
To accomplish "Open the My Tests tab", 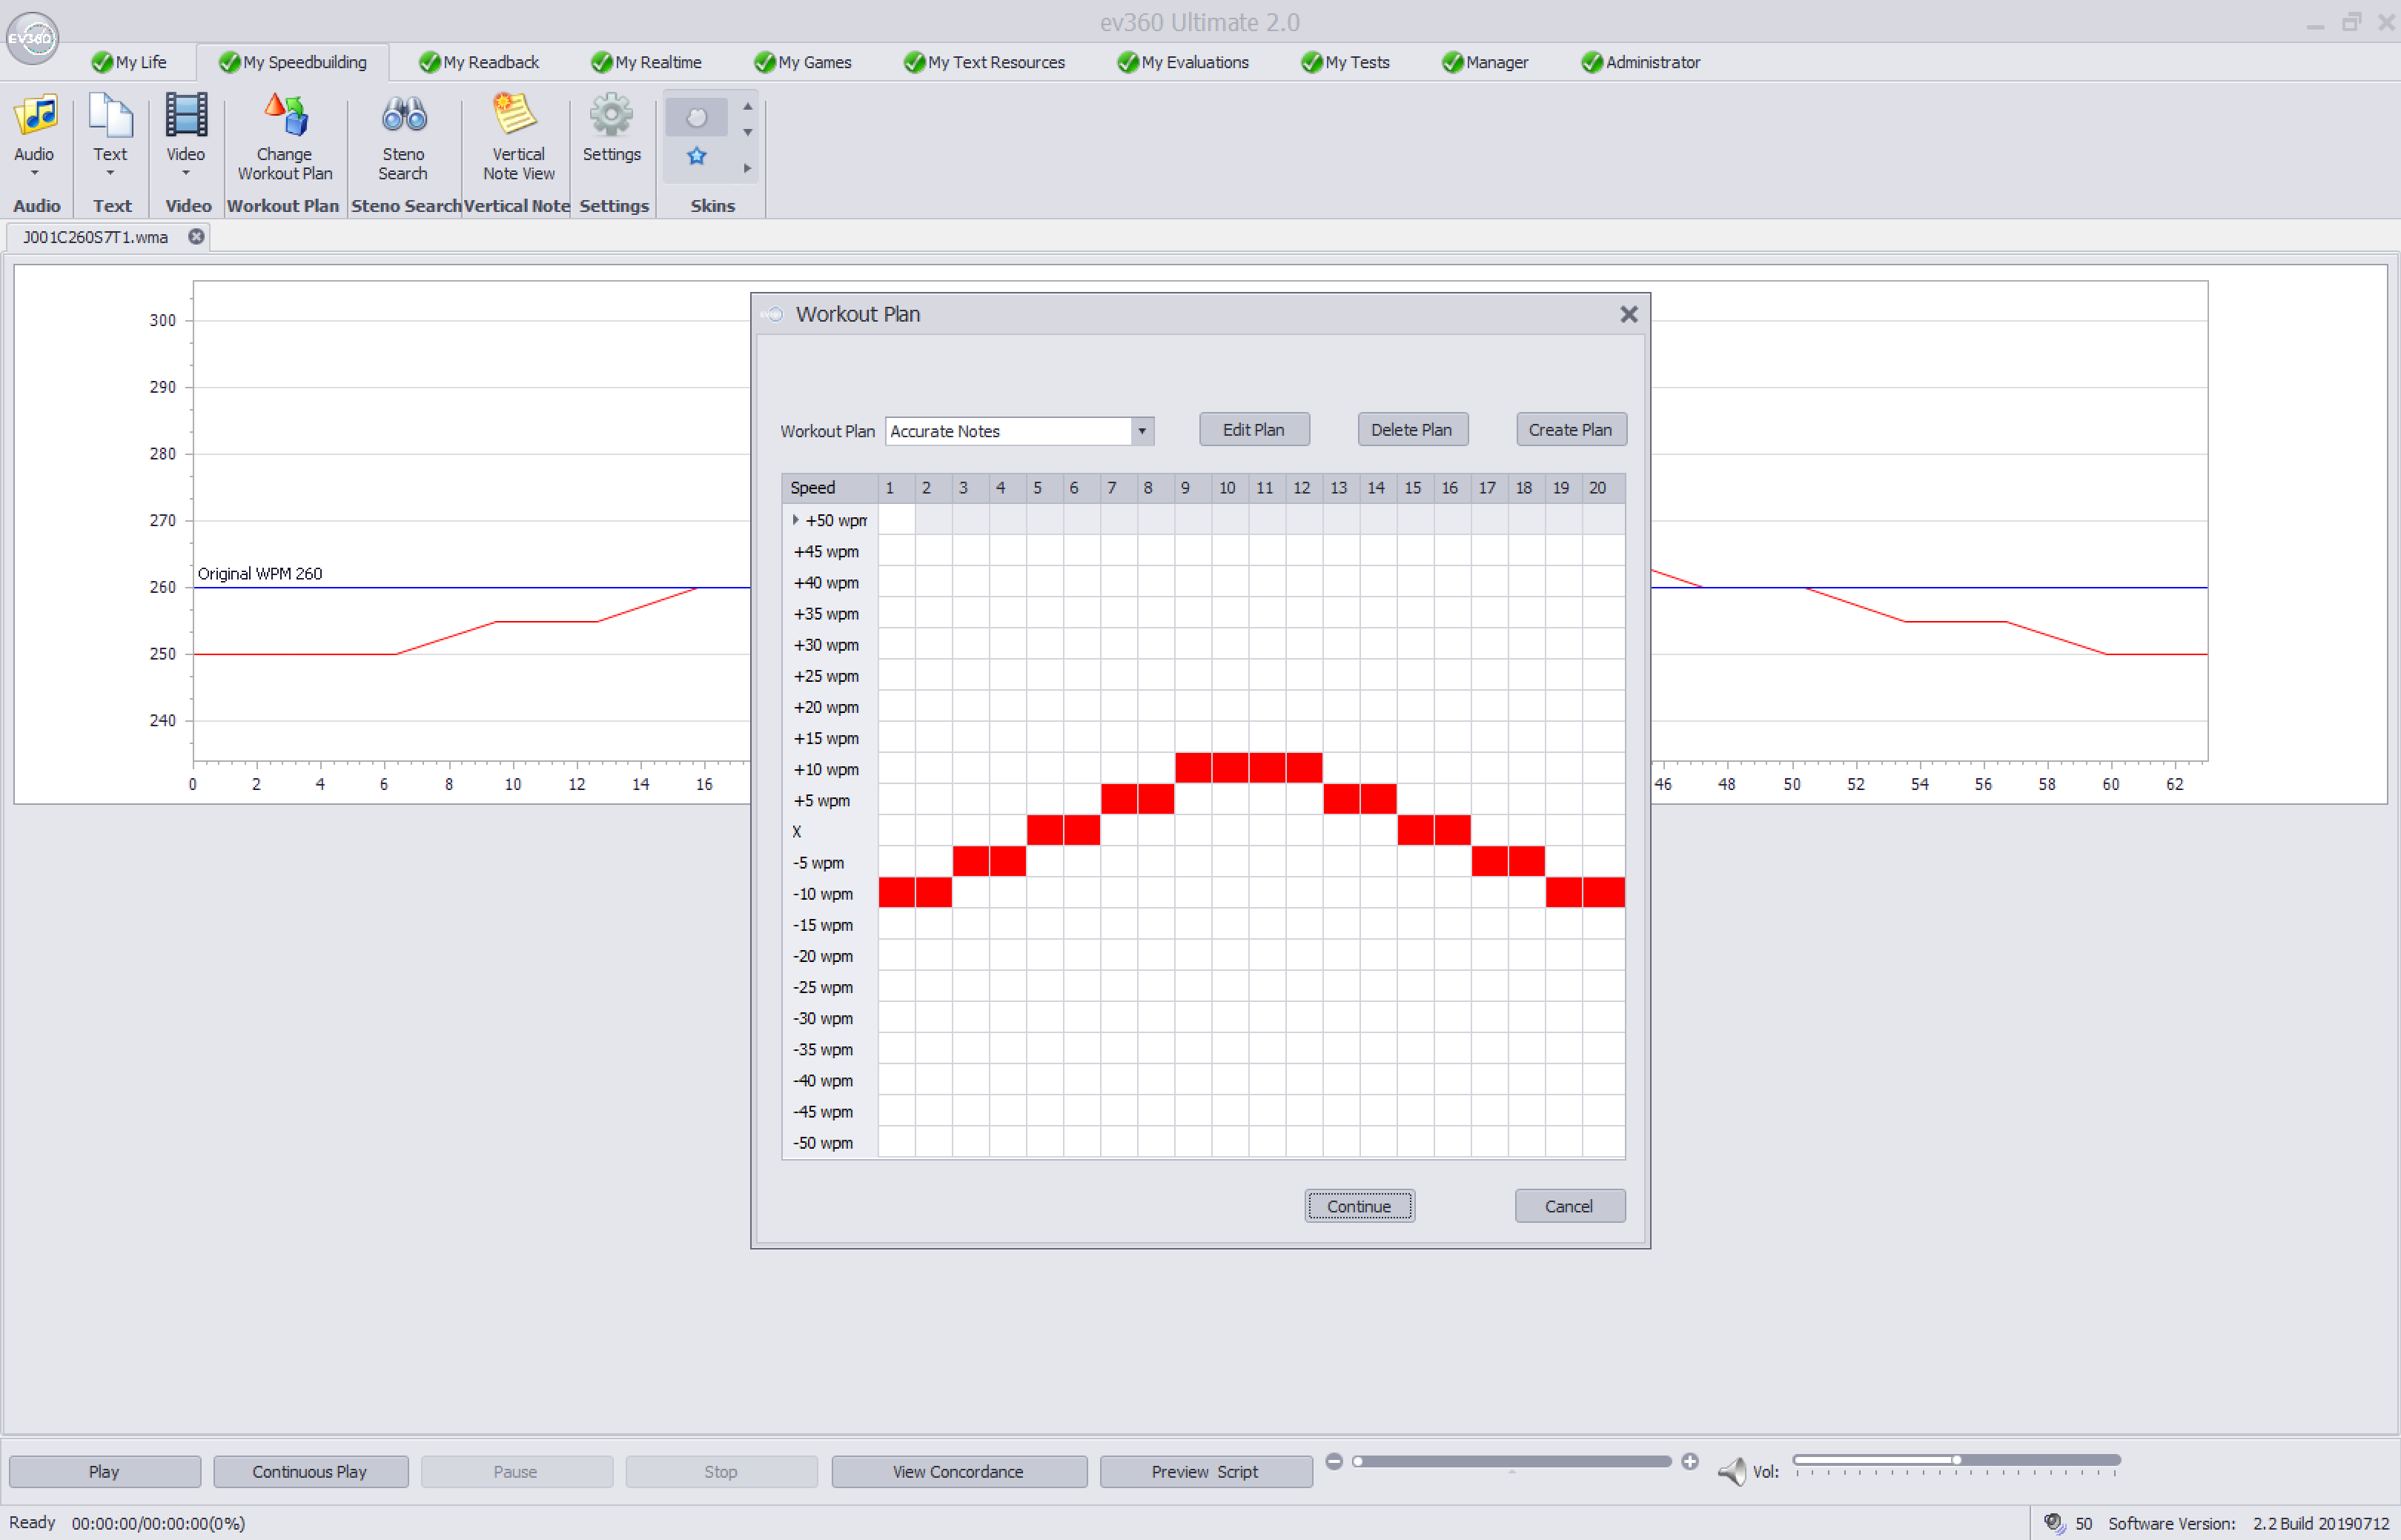I will (1346, 62).
